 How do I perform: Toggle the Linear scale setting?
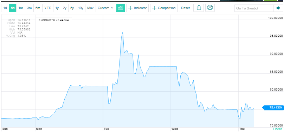pyautogui.click(x=277, y=129)
